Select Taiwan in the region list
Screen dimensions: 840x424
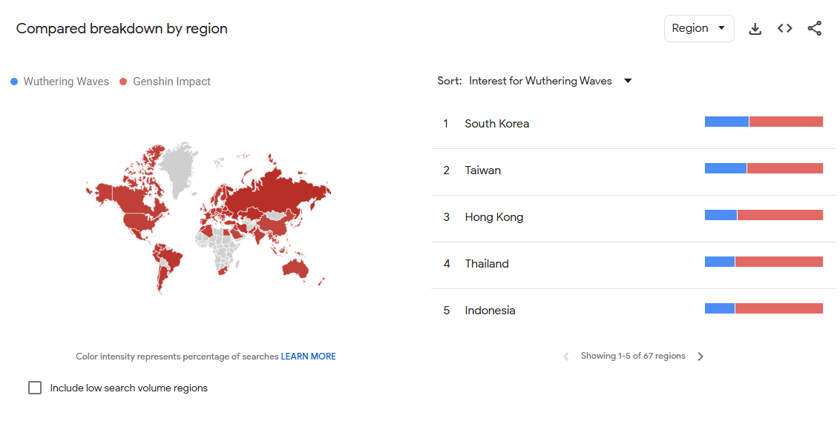pos(483,170)
